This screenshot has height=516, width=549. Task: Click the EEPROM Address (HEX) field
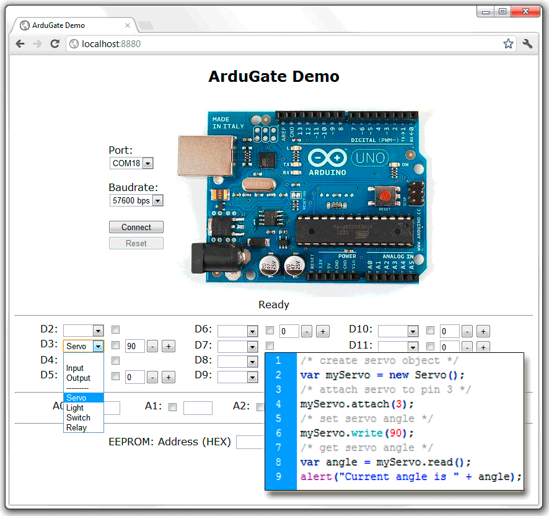[x=251, y=442]
